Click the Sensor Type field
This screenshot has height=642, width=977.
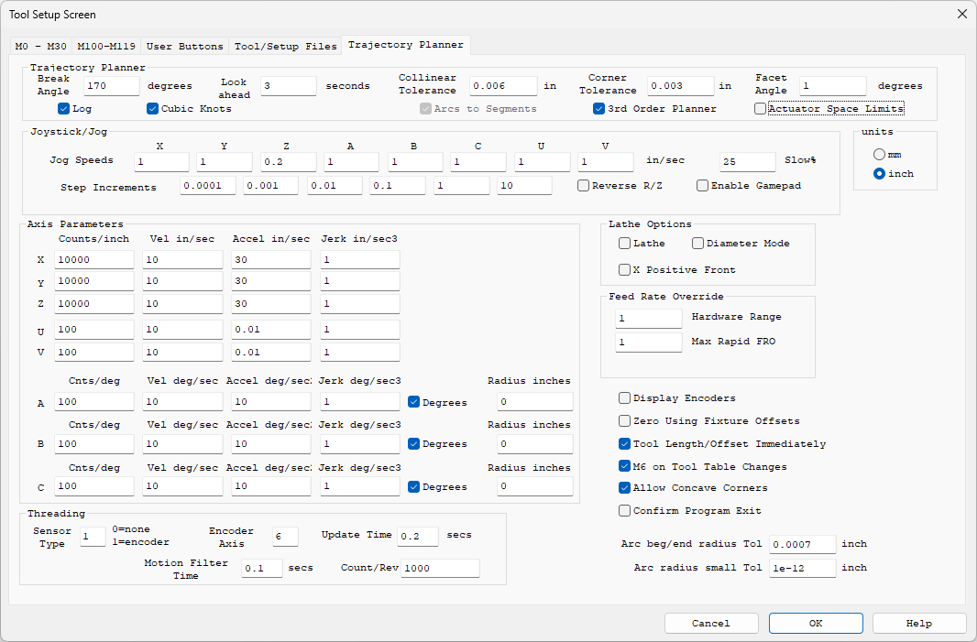point(93,536)
